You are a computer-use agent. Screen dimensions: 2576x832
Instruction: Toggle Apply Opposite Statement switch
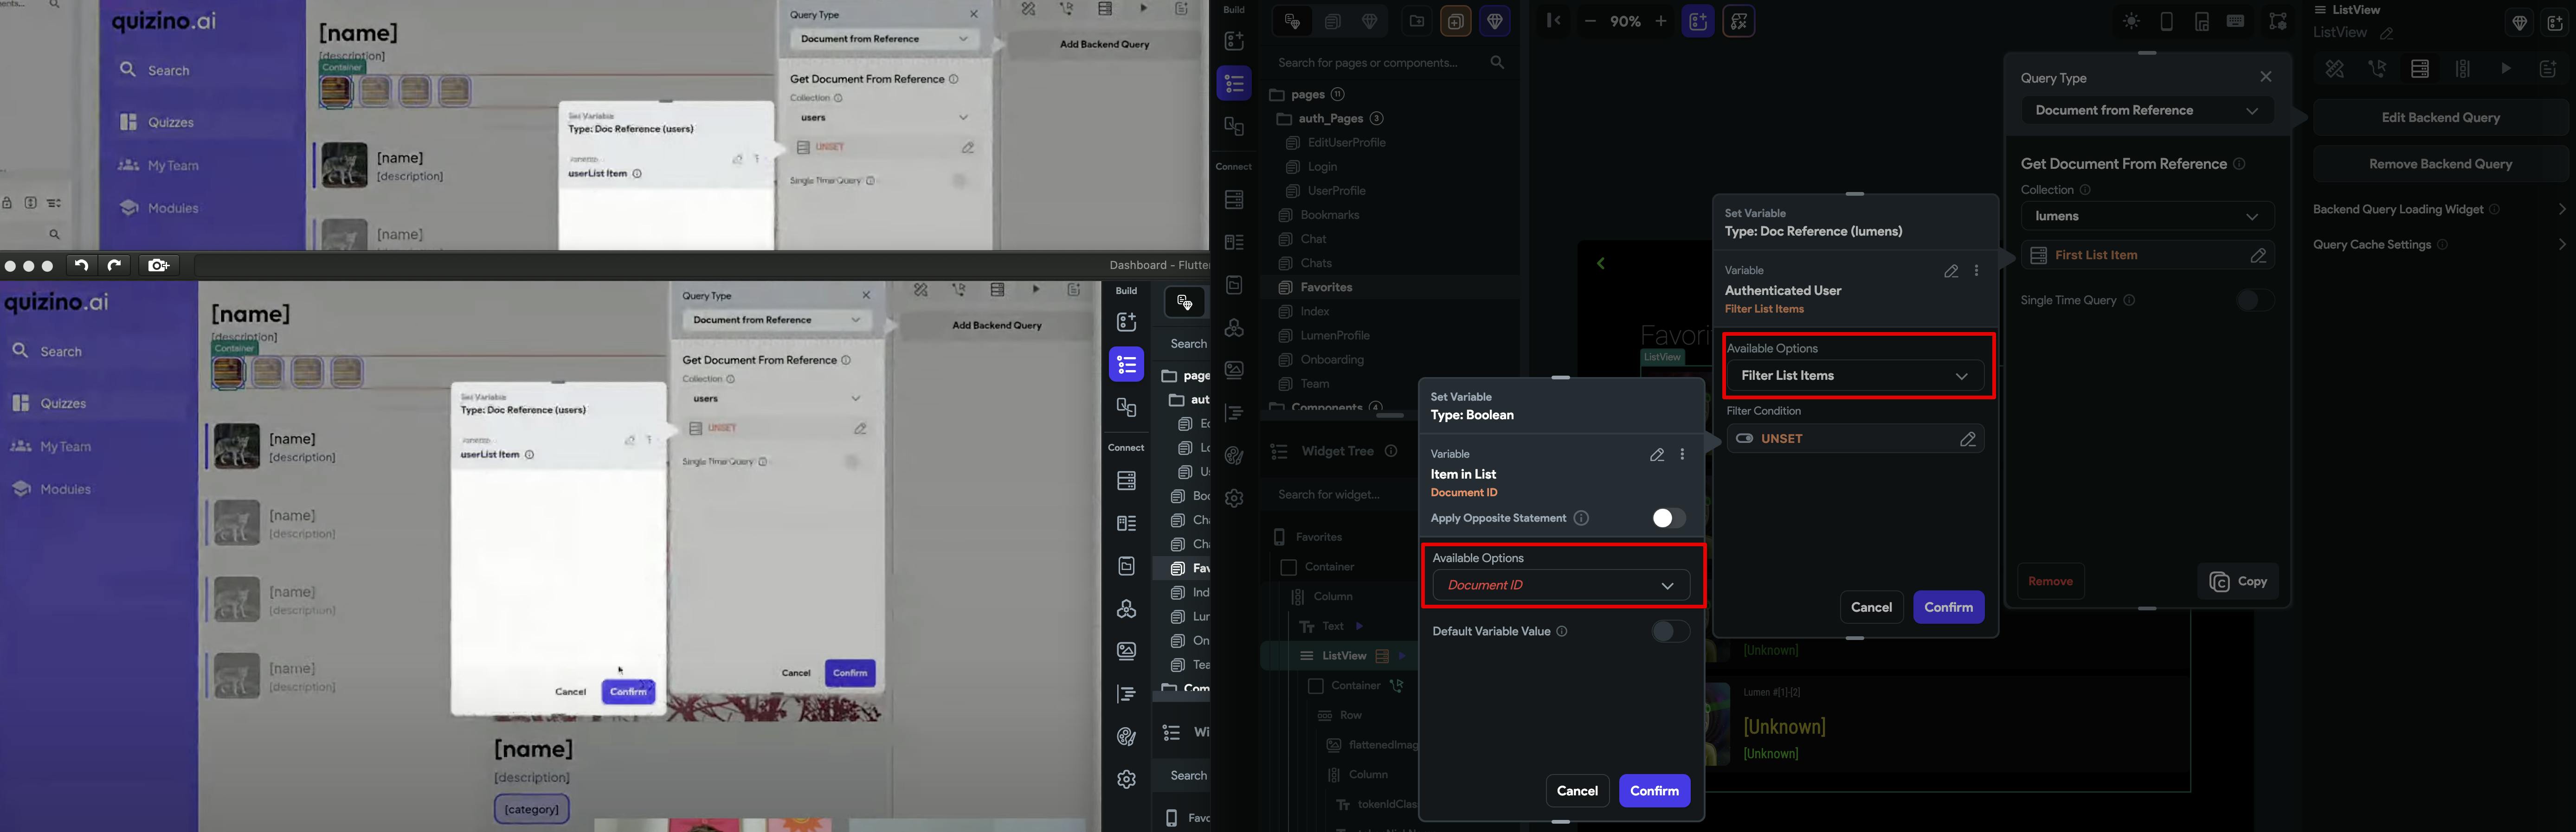coord(1669,518)
